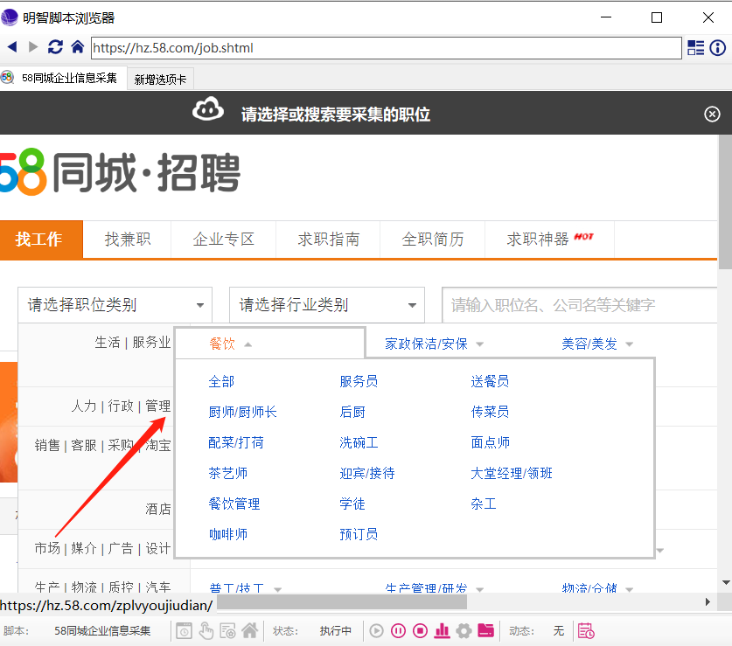Image resolution: width=732 pixels, height=646 pixels.
Task: Choose the 后厨 job link
Action: pos(352,412)
